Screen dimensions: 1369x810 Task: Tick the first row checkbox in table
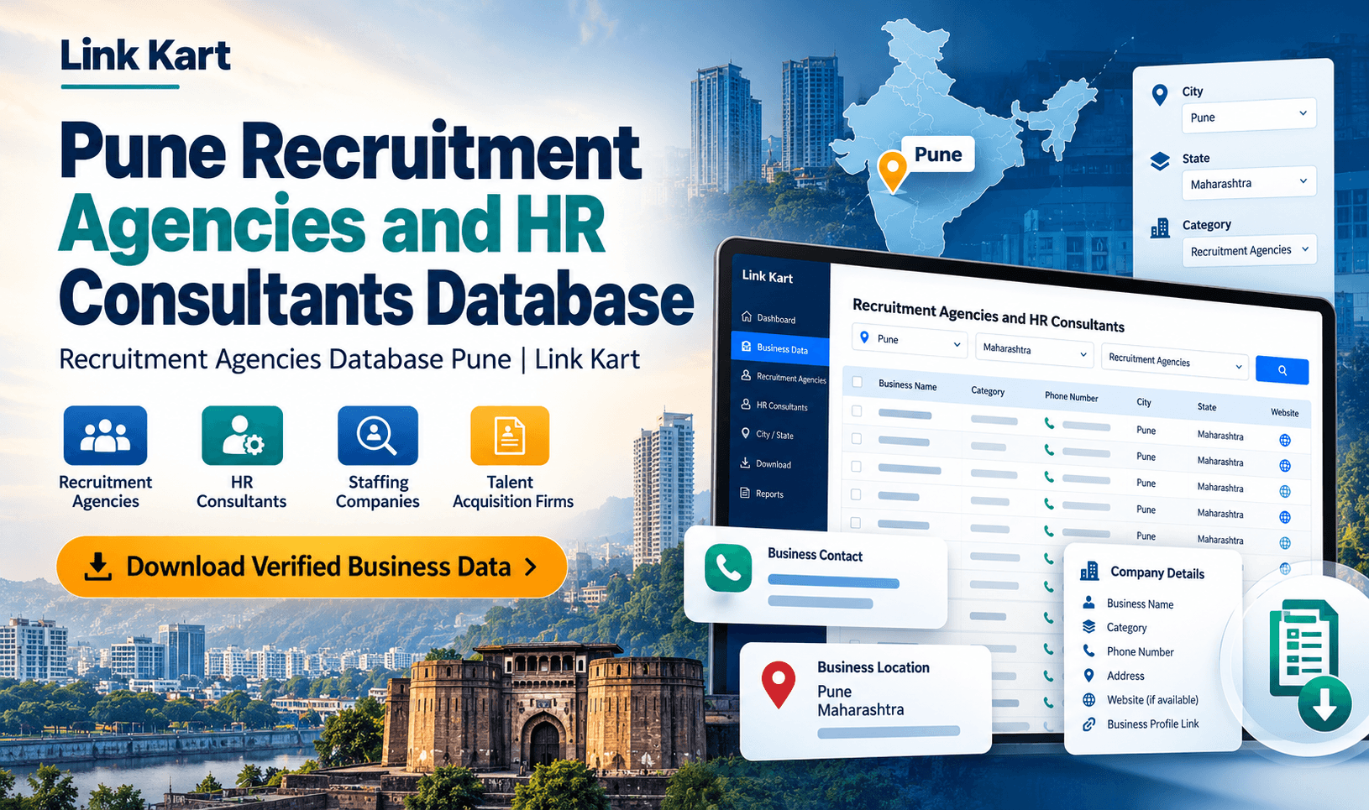pos(857,411)
